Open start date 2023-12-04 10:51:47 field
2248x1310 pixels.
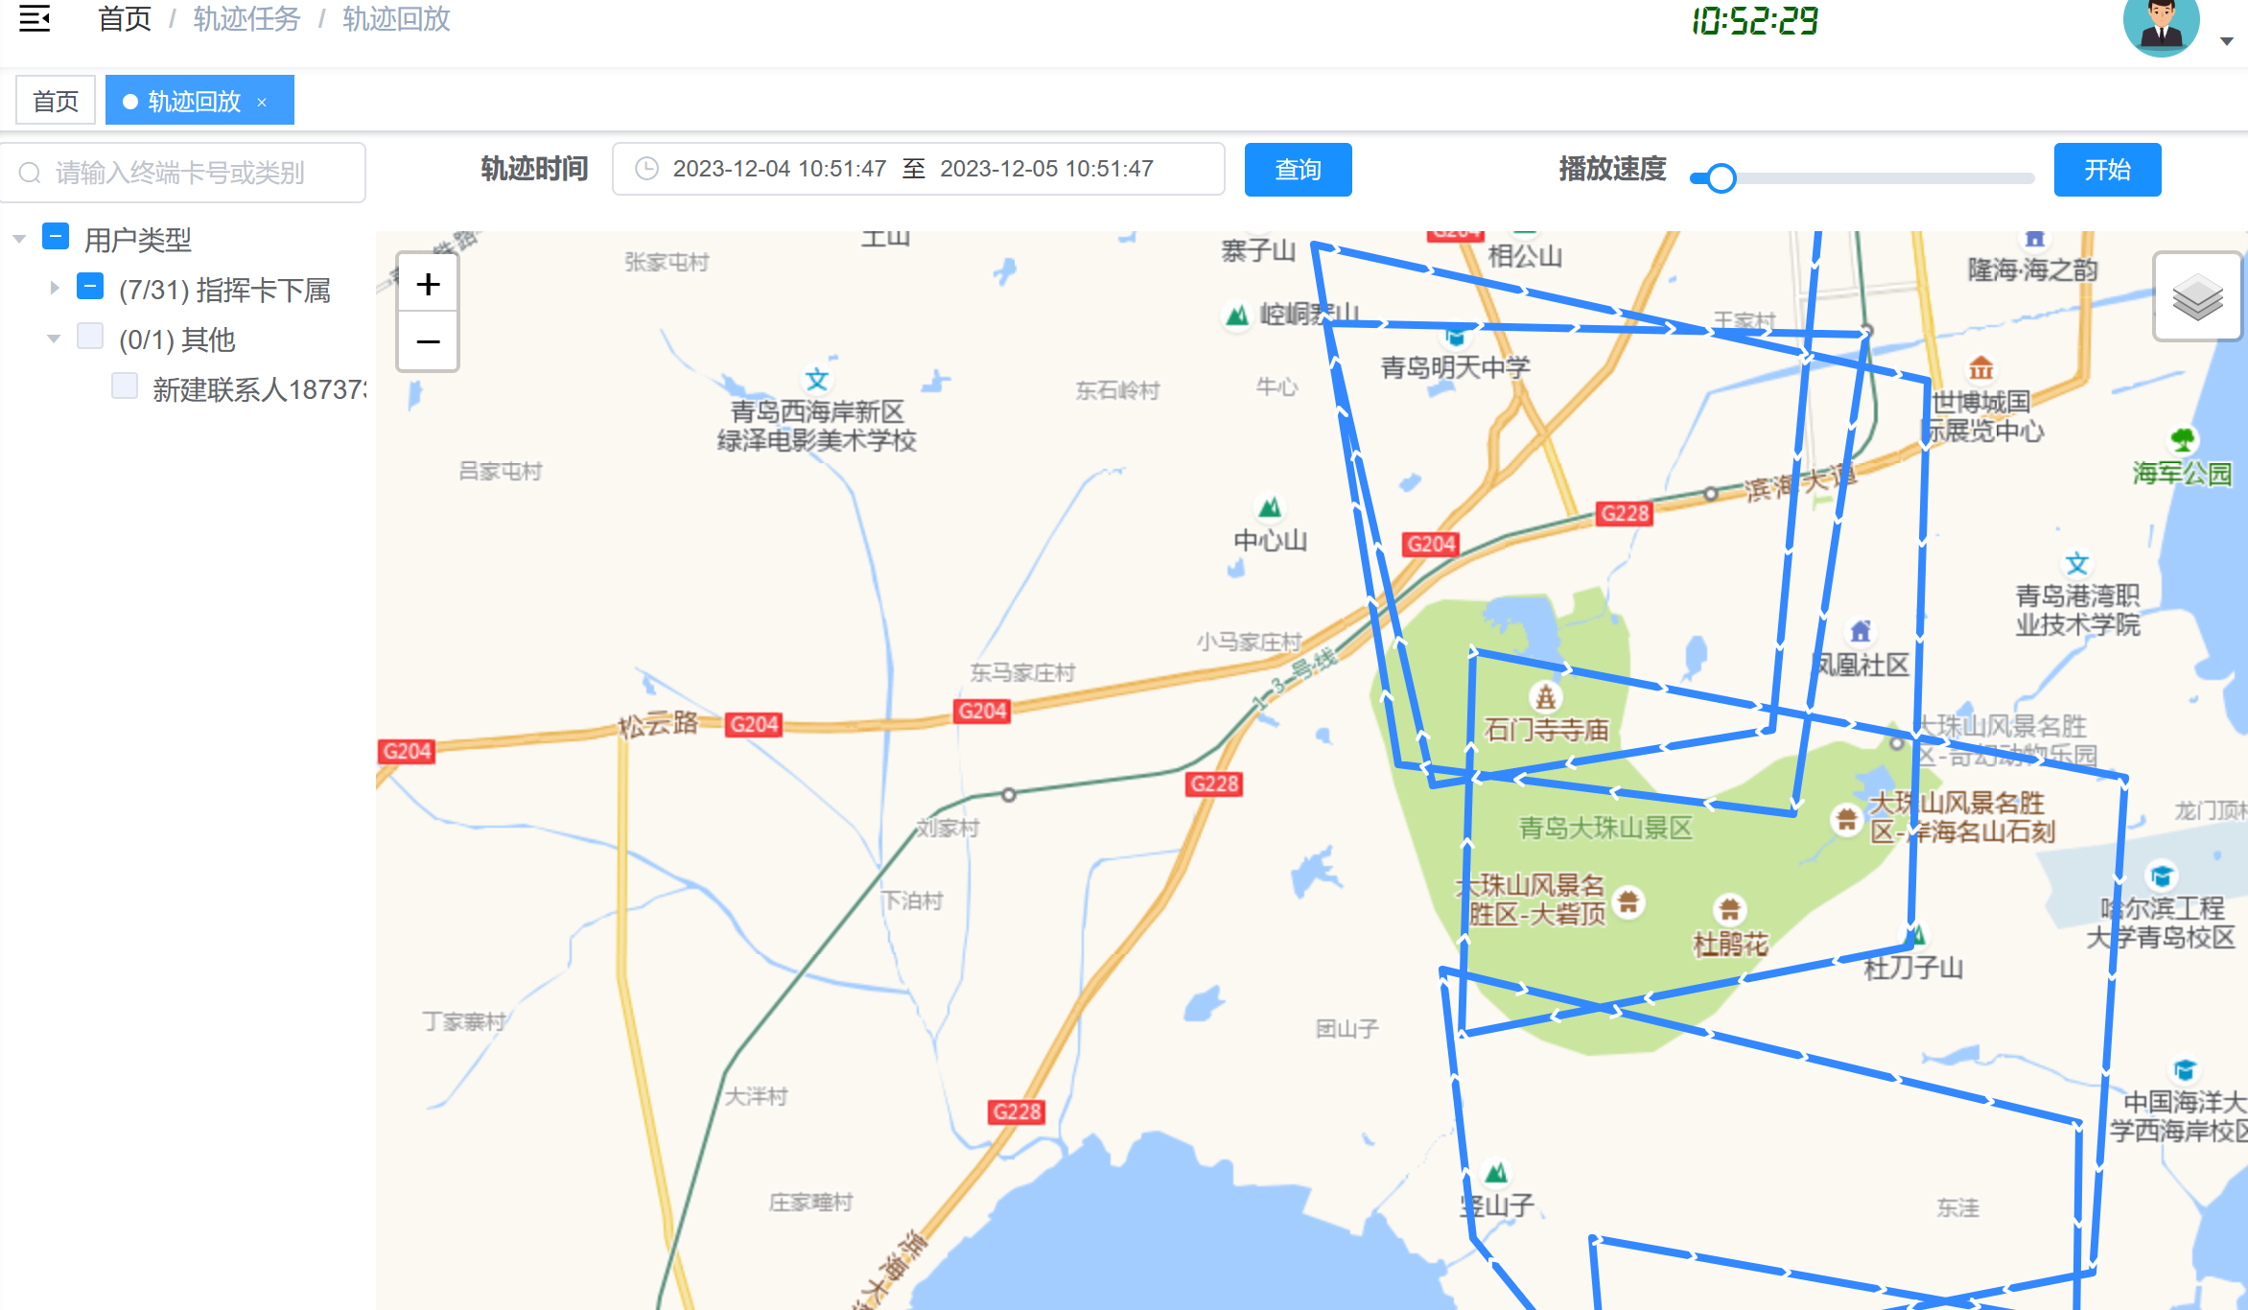click(779, 169)
